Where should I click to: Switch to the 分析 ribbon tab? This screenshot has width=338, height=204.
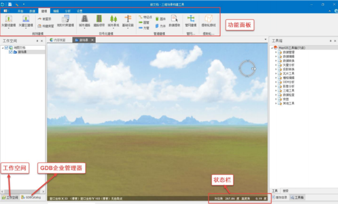click(68, 11)
